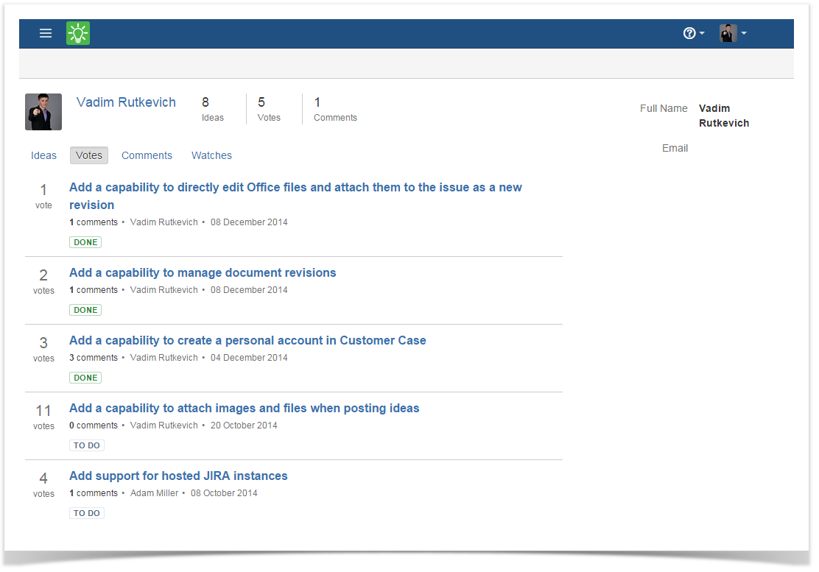Click DONE status on personal account idea
Screen dimensions: 819x572
point(85,378)
